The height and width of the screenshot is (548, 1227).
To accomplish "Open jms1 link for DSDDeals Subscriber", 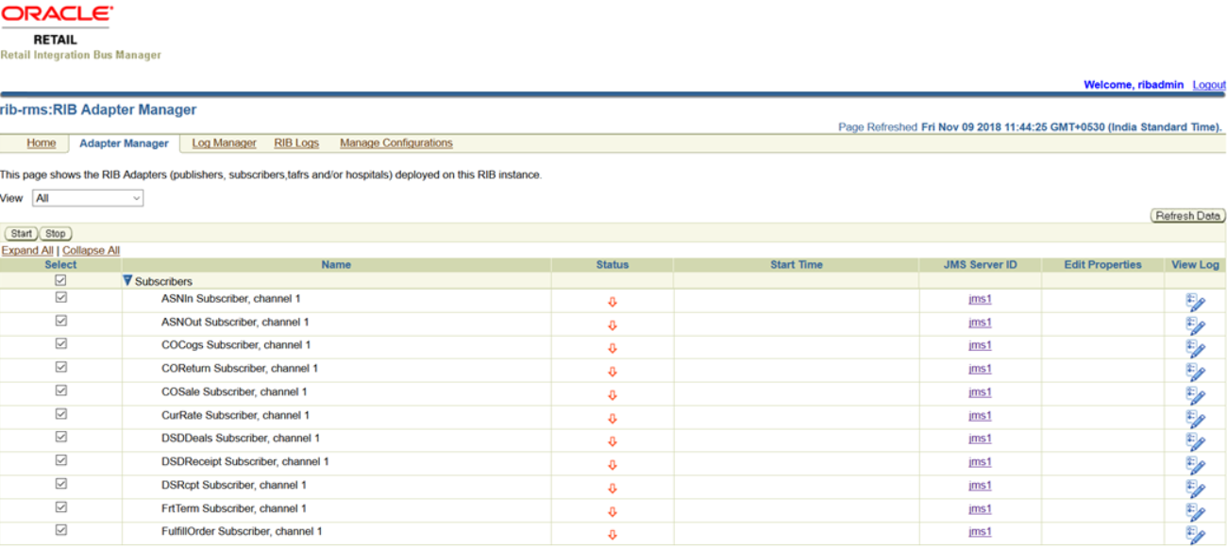I will 980,439.
